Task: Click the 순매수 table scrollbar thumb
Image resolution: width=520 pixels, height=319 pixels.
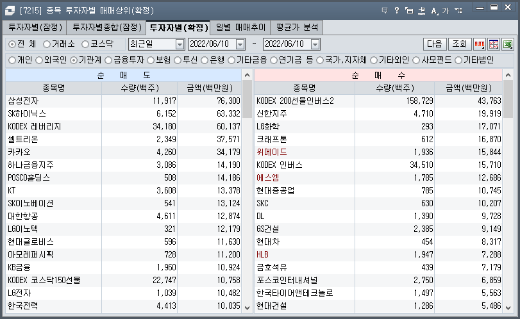Action: (508, 99)
